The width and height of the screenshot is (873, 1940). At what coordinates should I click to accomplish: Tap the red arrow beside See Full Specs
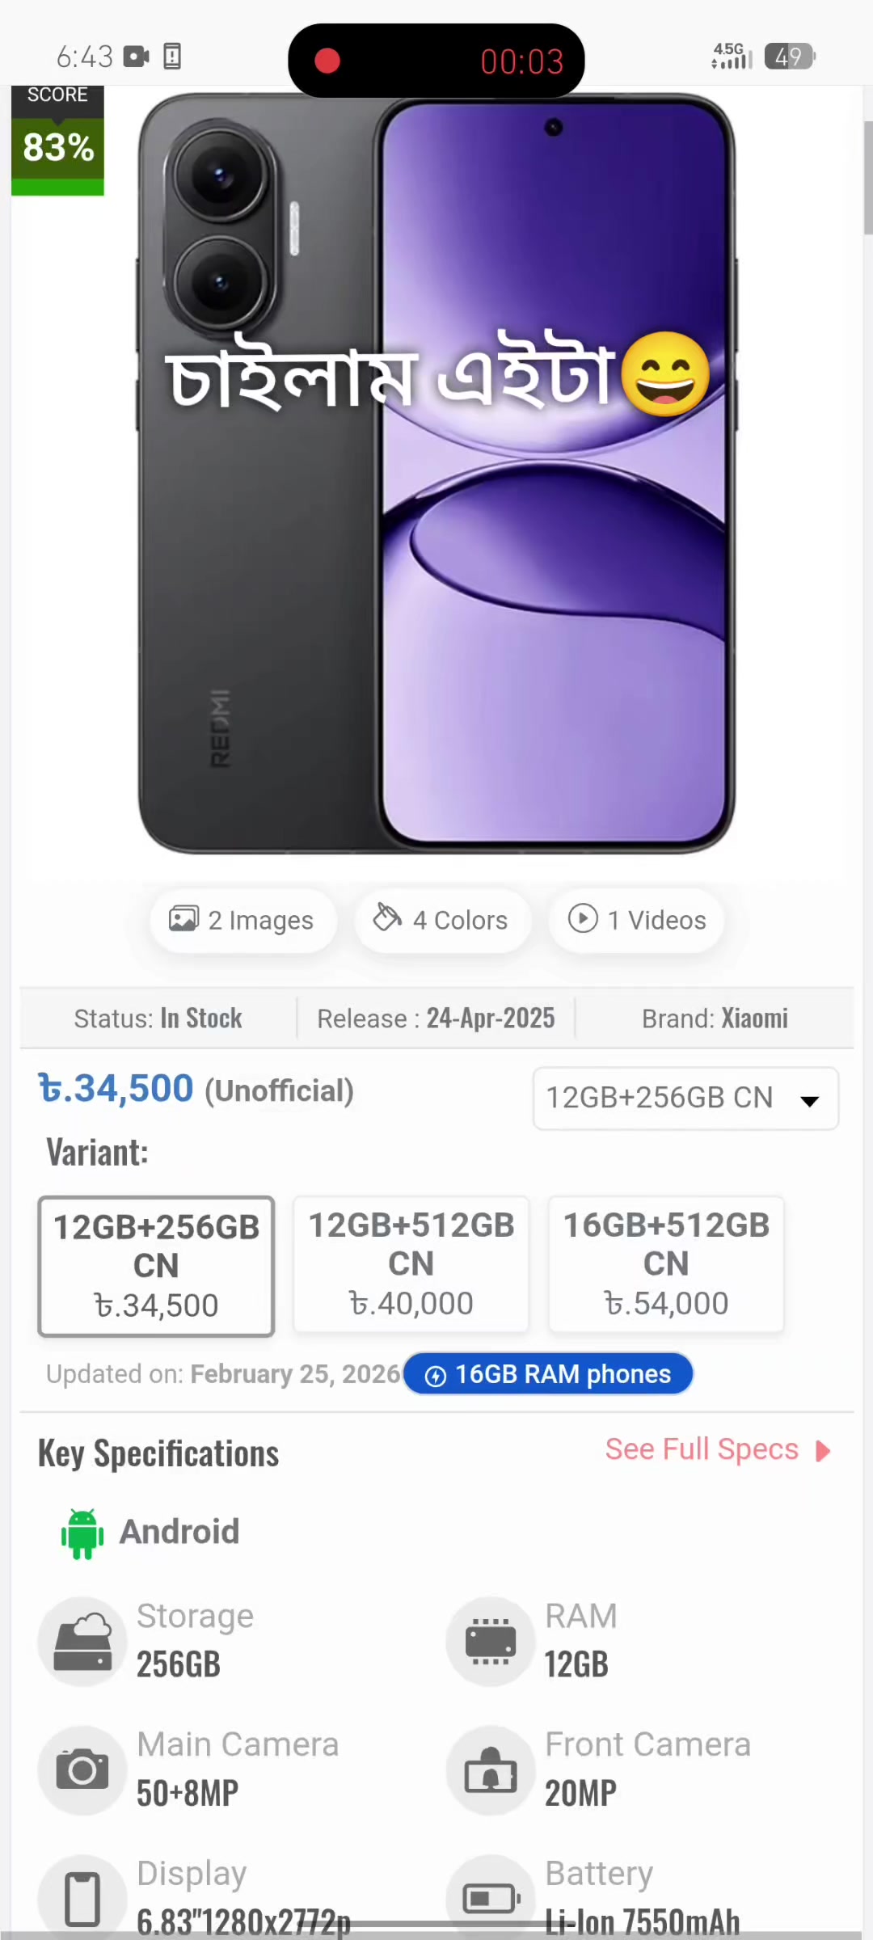point(823,1451)
